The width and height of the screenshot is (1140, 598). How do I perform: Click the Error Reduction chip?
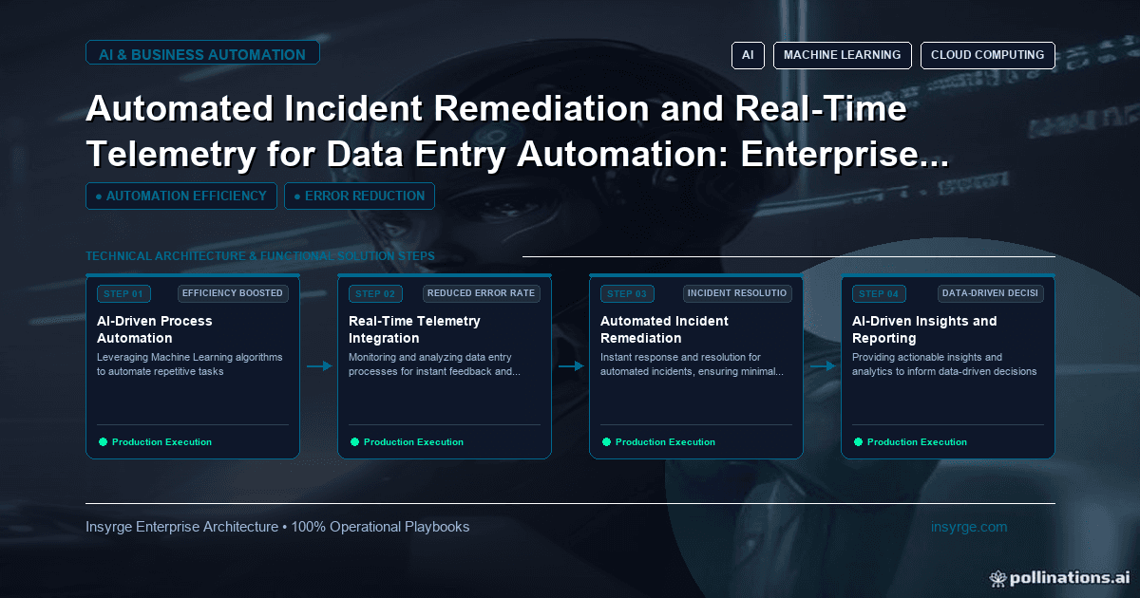(x=359, y=196)
